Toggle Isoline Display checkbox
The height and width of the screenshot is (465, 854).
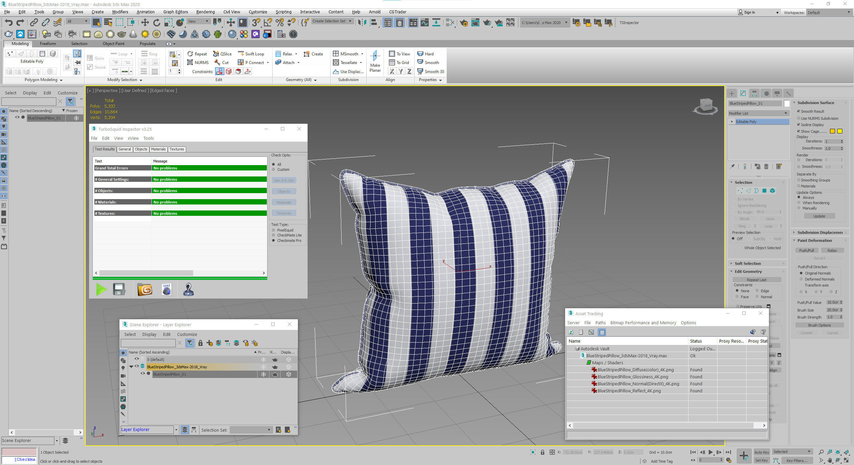click(799, 124)
